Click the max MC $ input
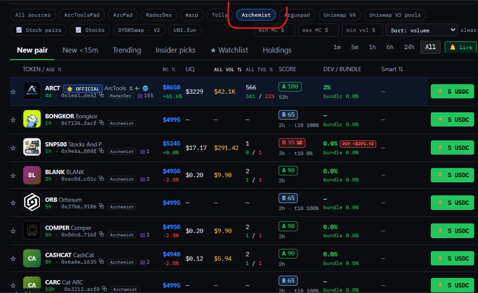Screen dimensions: 478x293 (318, 30)
